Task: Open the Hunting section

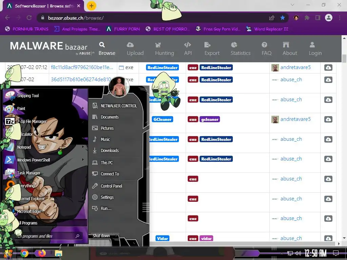Action: tap(164, 49)
